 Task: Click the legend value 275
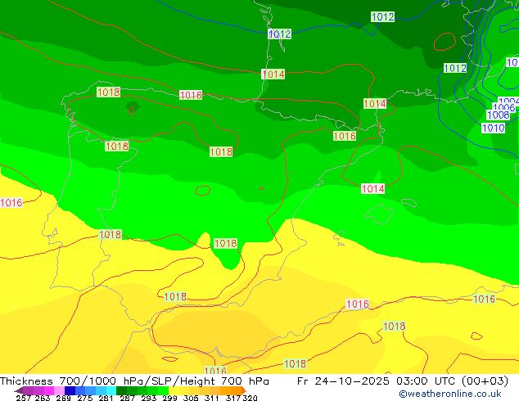click(85, 398)
